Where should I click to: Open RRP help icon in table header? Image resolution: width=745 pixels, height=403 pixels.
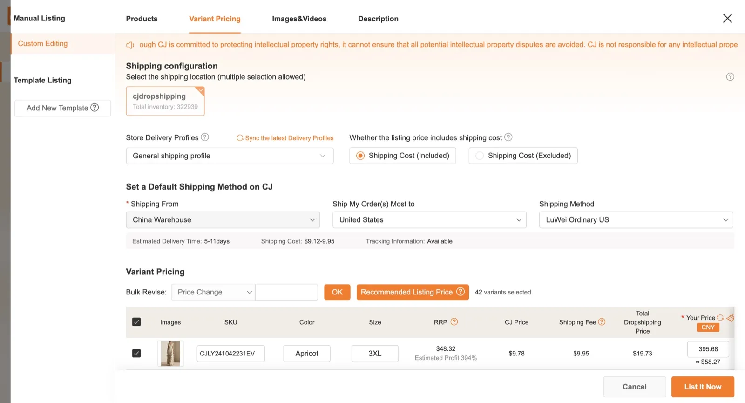[x=454, y=321]
